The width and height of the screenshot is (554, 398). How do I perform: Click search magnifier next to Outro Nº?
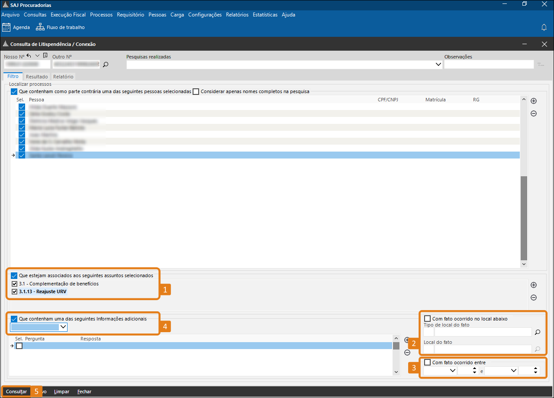point(105,65)
